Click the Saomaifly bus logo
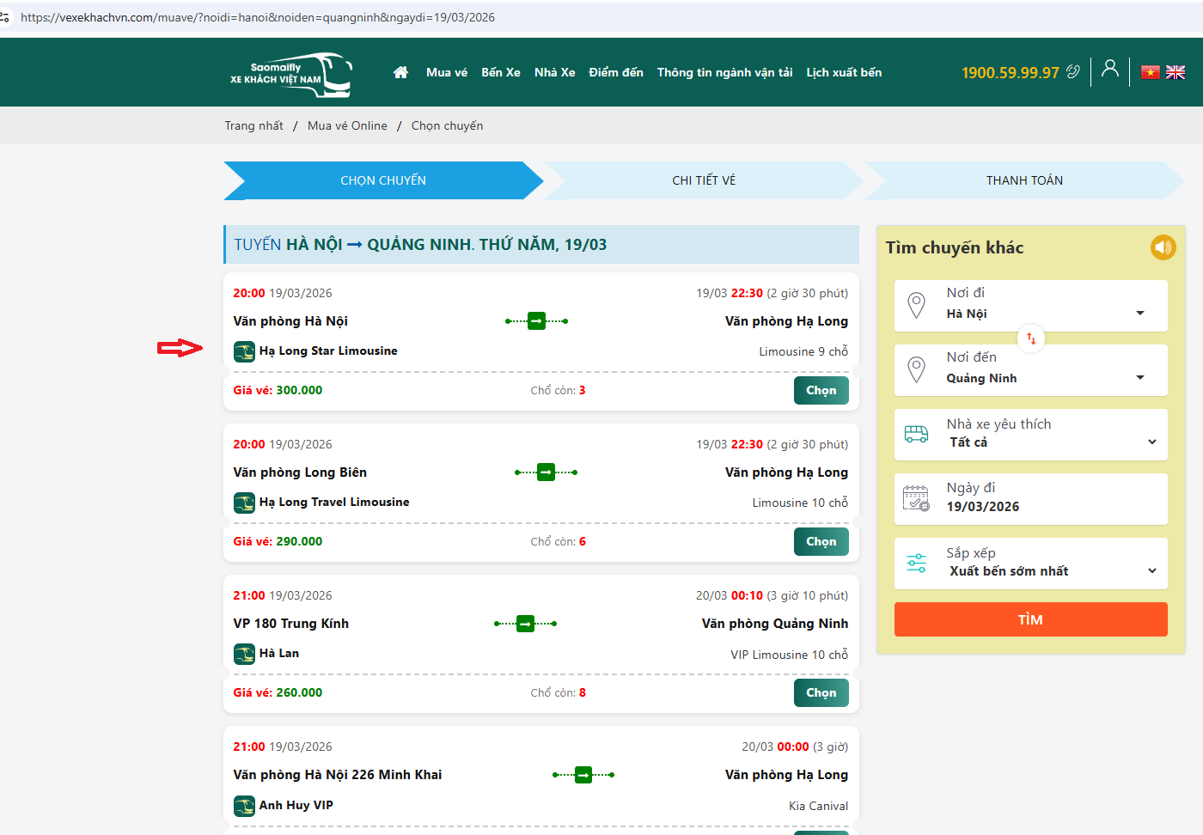Viewport: 1203px width, 835px height. 290,73
